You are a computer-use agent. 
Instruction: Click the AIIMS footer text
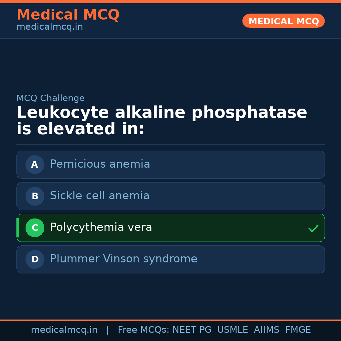(266, 330)
